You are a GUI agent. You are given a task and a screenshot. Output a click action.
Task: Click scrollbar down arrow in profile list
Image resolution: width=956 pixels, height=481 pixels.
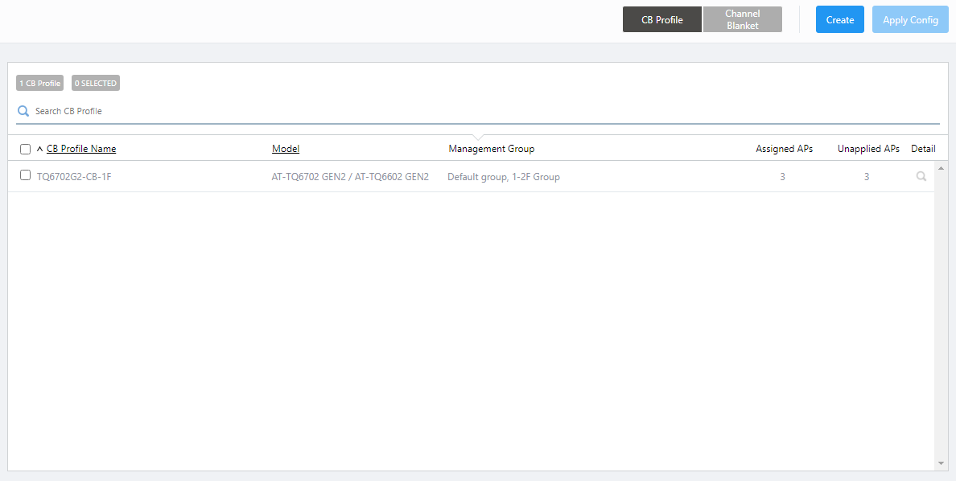[x=941, y=463]
